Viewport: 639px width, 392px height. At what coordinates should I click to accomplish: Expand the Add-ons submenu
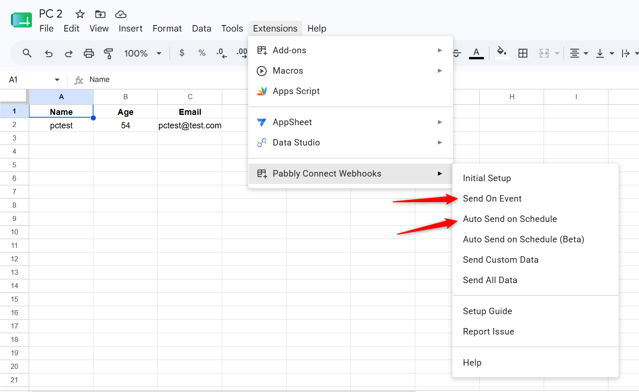coord(351,50)
